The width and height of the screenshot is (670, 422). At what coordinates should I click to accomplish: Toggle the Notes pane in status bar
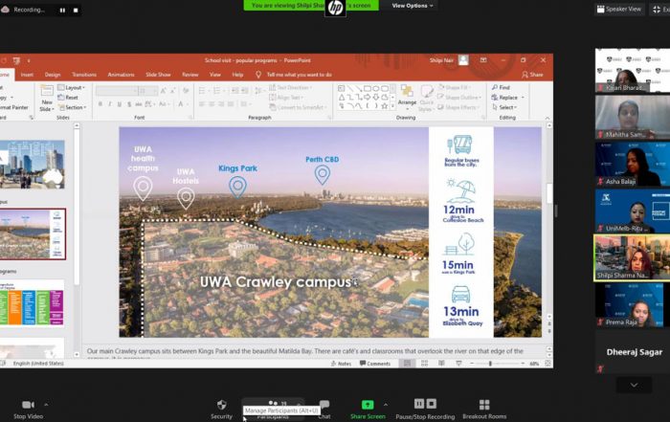coord(342,364)
